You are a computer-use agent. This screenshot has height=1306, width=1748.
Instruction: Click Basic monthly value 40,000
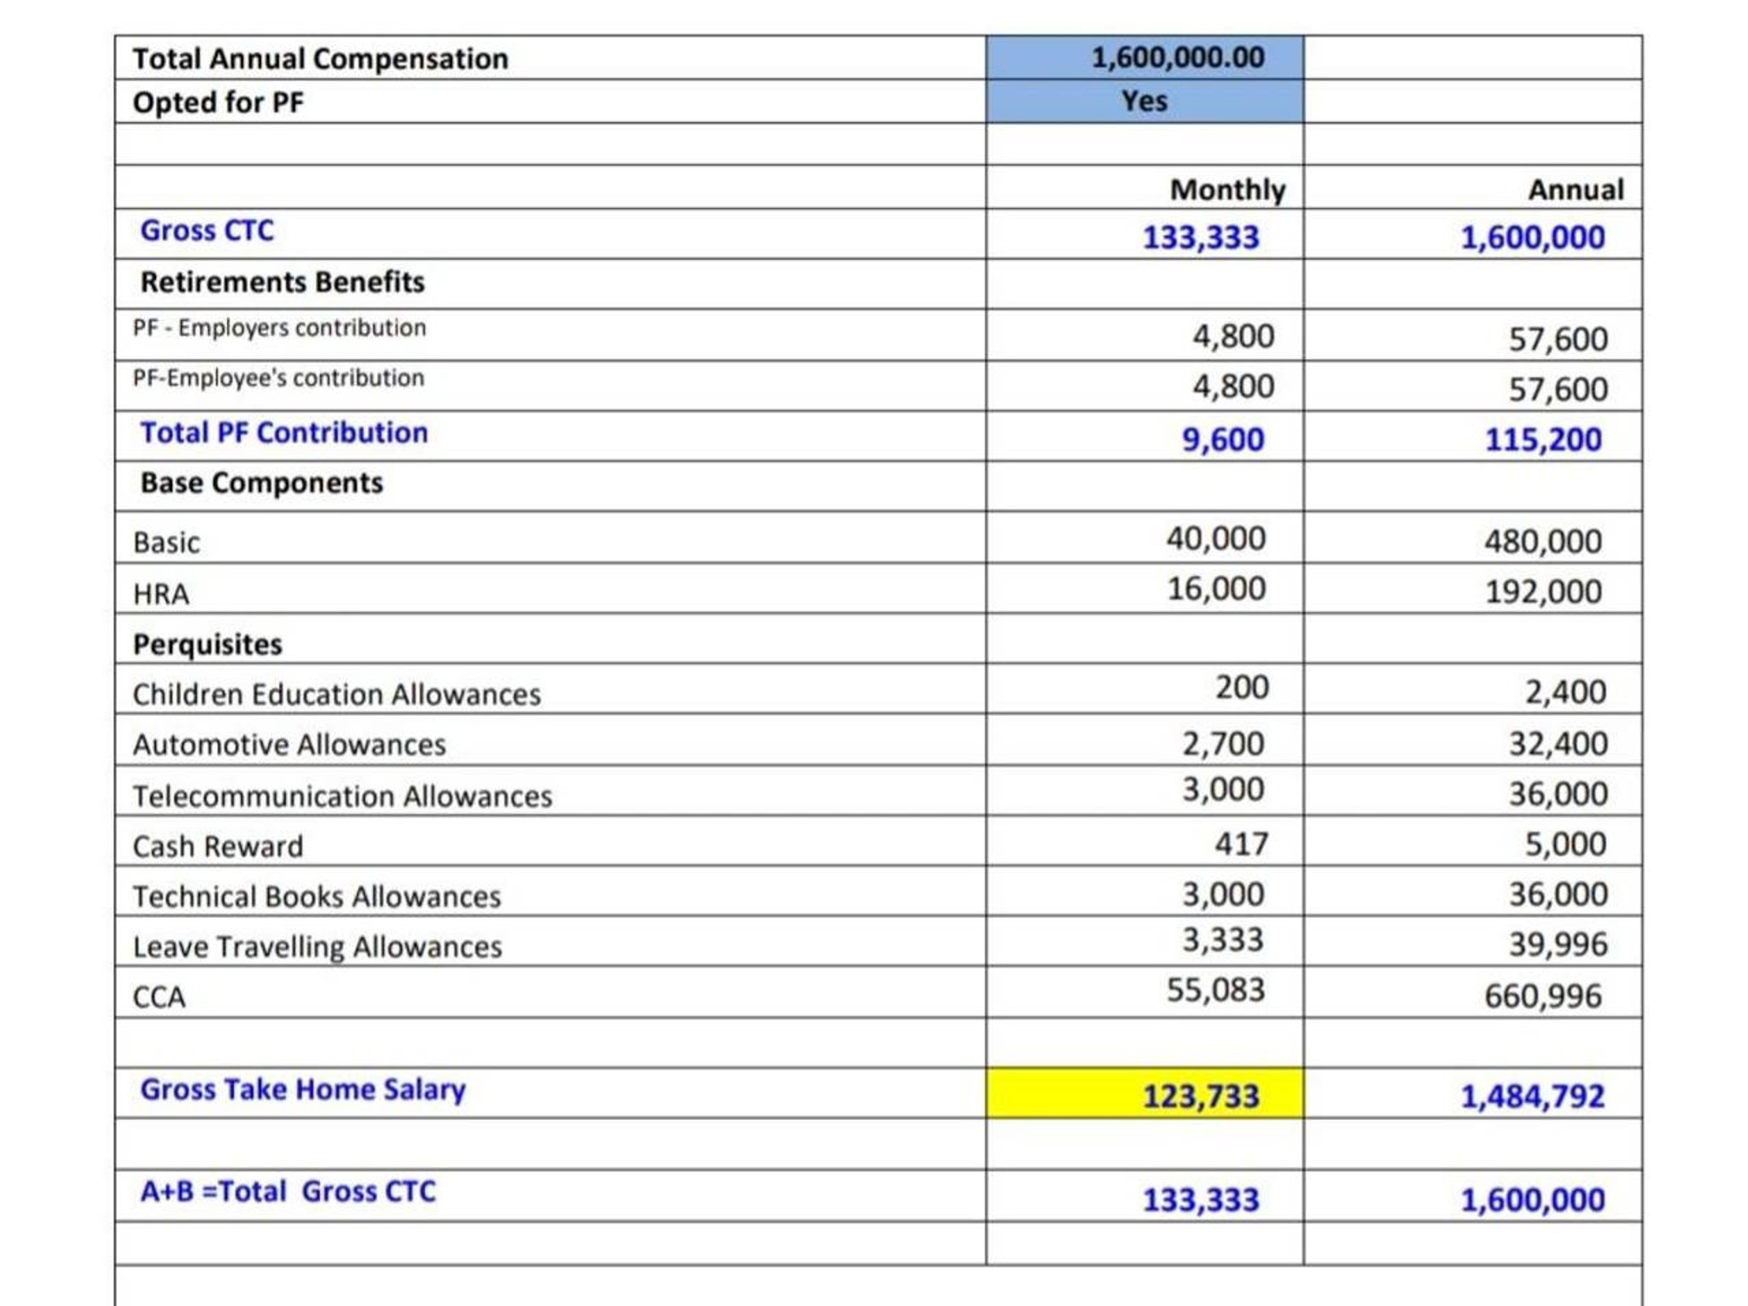1215,539
